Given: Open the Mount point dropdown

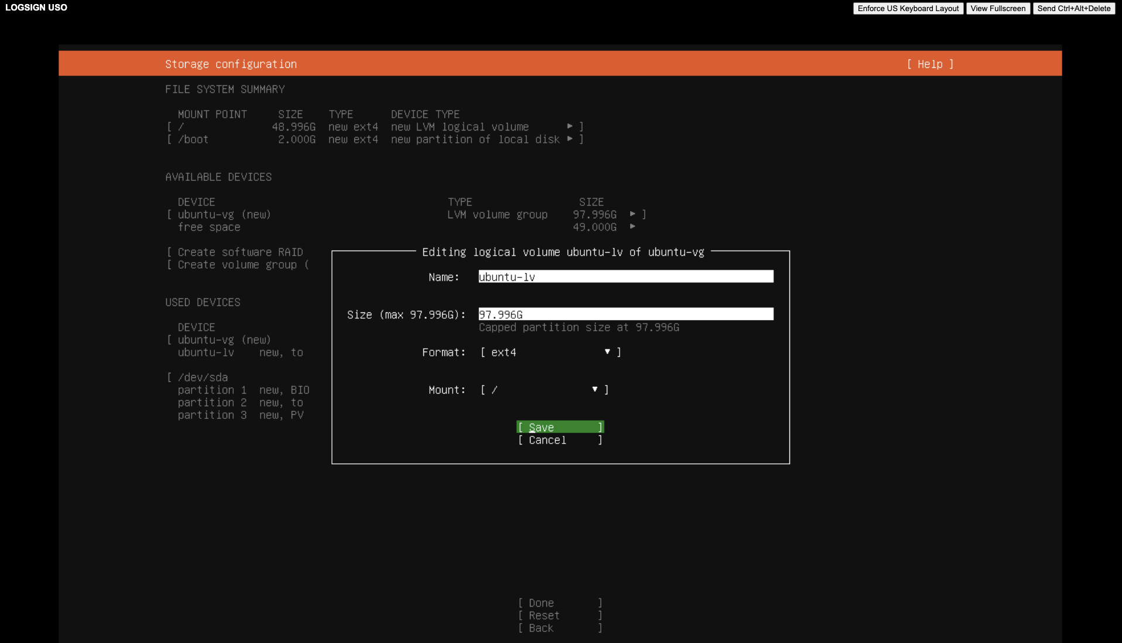Looking at the screenshot, I should point(544,390).
